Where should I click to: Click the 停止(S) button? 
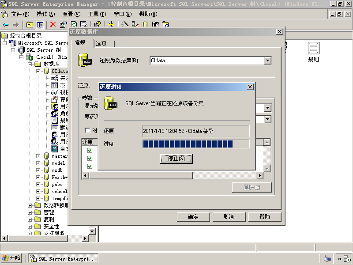pyautogui.click(x=176, y=159)
